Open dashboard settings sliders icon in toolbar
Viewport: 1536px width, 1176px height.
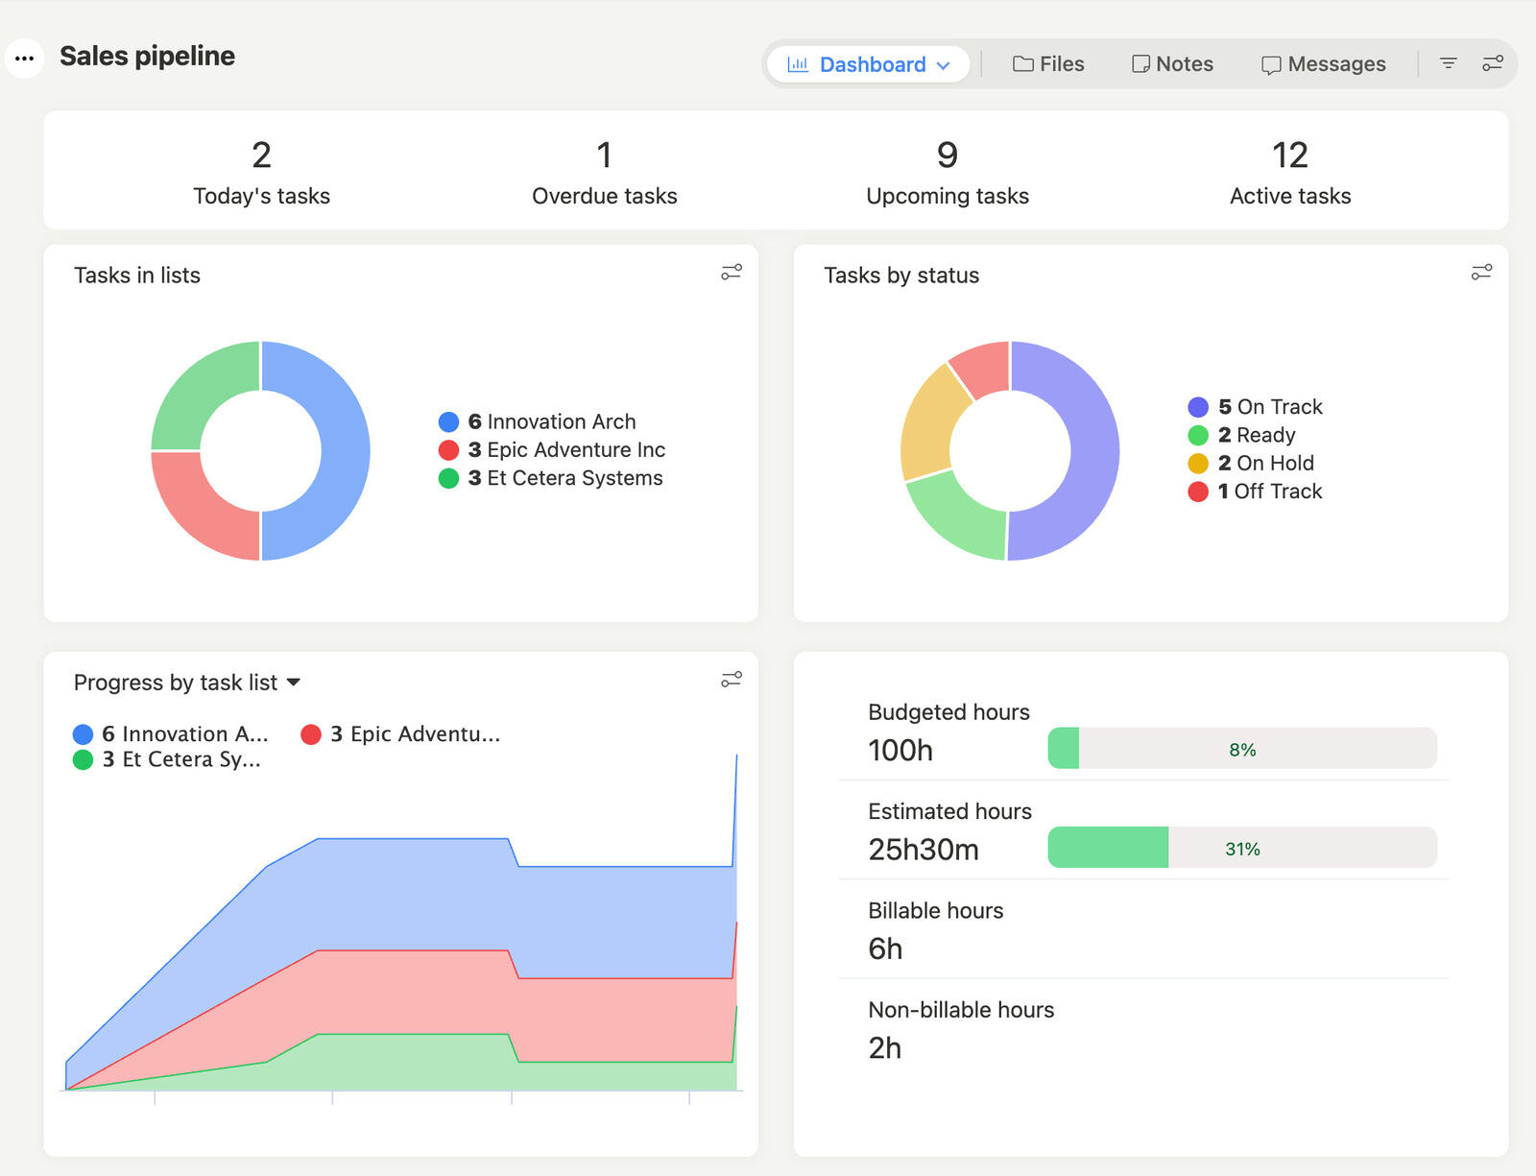1493,63
